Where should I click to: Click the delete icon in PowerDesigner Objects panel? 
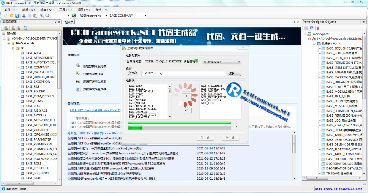[x=317, y=28]
